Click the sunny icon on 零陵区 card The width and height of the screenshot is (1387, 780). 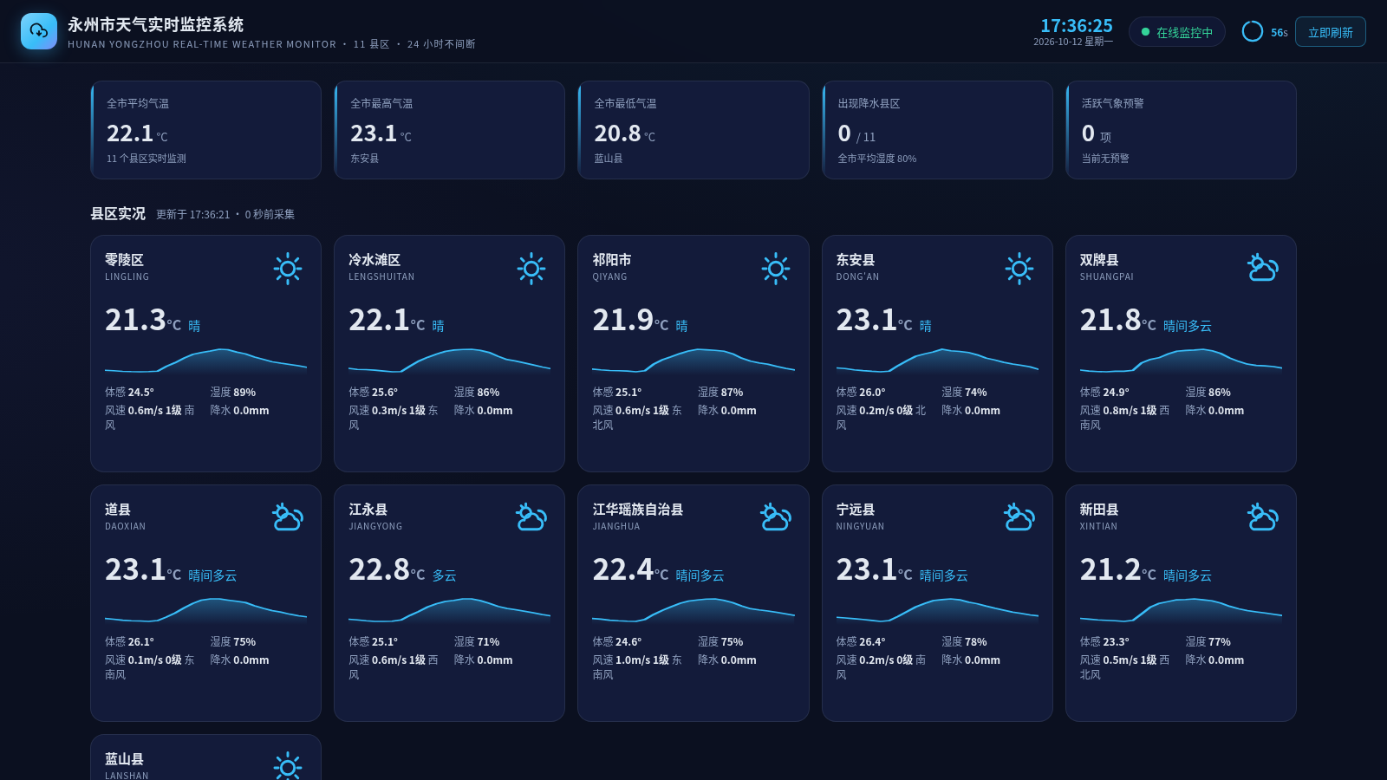coord(288,269)
